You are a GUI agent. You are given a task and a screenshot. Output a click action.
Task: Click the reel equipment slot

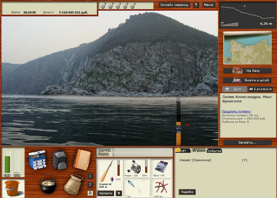click(x=136, y=168)
